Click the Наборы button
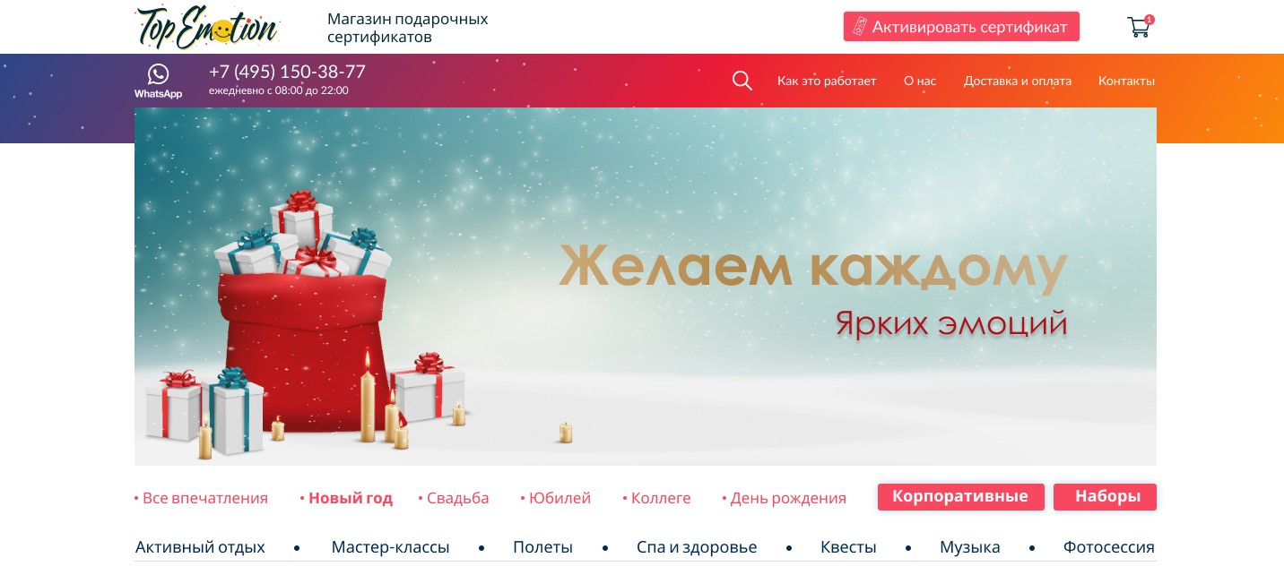Screen dimensions: 1284x575 coord(1105,496)
